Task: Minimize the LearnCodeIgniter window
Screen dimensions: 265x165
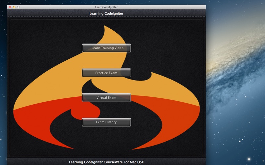Action: click(14, 7)
